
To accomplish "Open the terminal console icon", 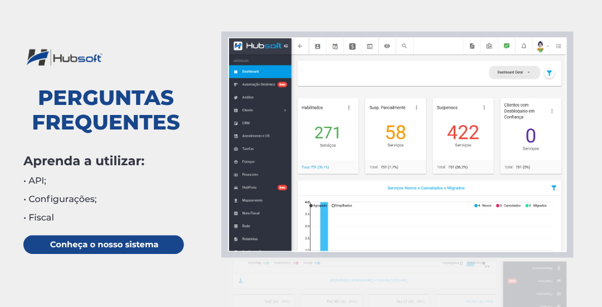I will tap(370, 46).
